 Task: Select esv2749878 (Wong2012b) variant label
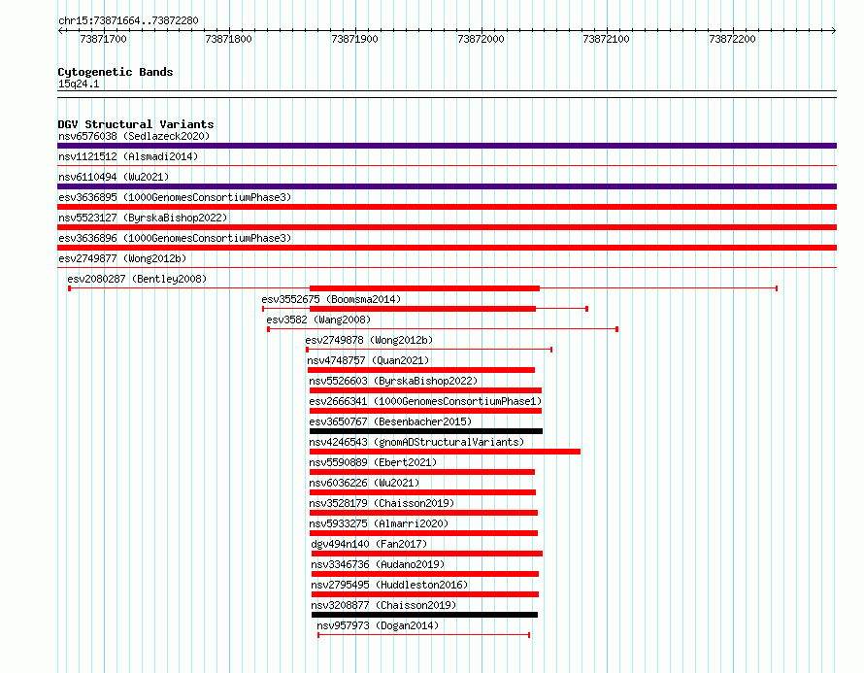pyautogui.click(x=369, y=340)
